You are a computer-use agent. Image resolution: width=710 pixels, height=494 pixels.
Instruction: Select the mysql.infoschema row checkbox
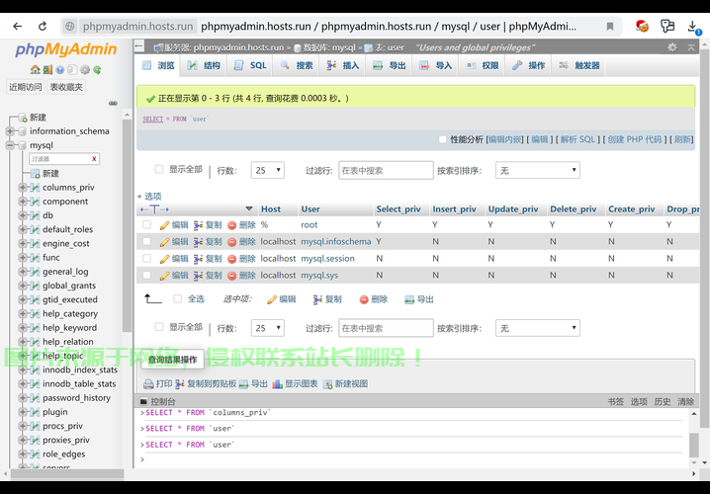pos(146,242)
